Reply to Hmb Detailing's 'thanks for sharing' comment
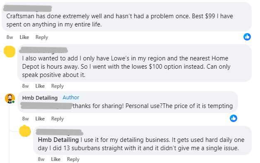Viewport: 260px width, 163px height. 58,119
